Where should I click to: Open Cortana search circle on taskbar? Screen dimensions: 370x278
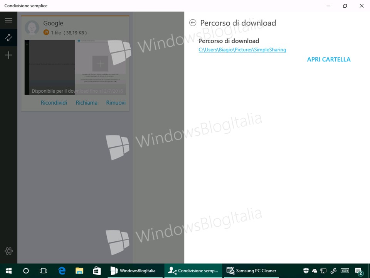coord(26,271)
